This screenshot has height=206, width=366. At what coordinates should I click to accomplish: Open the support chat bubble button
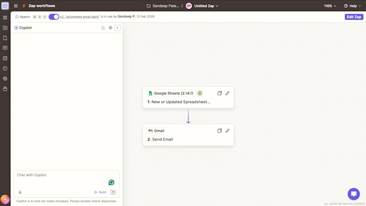(354, 194)
